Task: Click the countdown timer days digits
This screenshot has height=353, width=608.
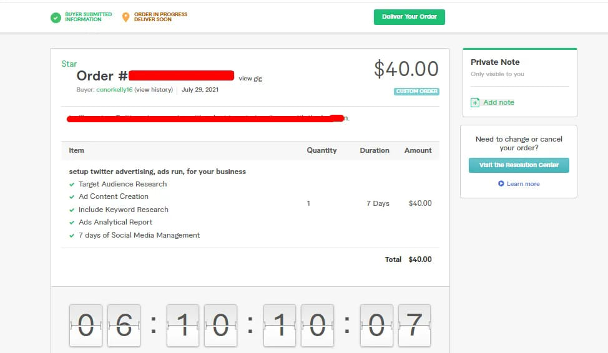Action: [x=105, y=325]
